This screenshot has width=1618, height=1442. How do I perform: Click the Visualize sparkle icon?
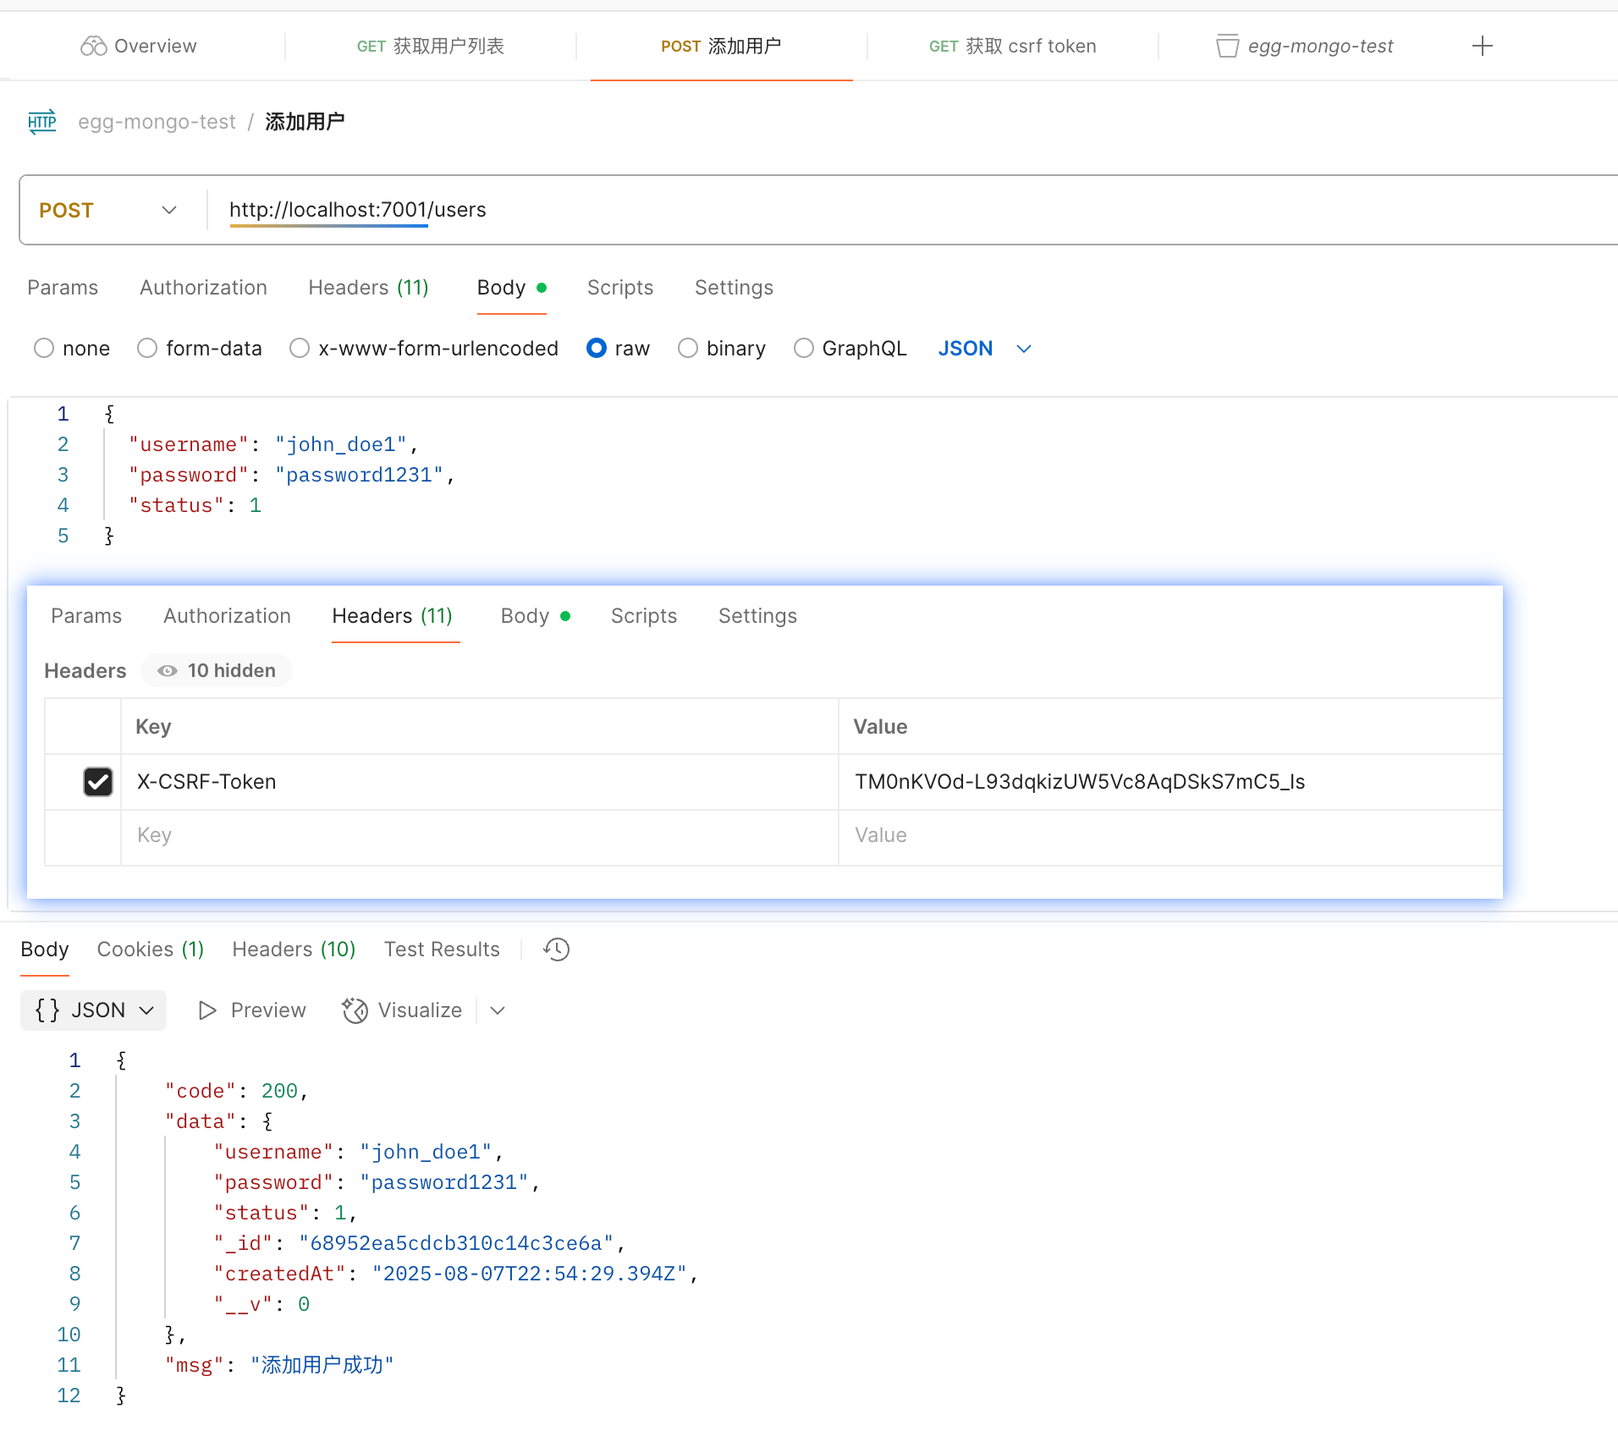(355, 1010)
